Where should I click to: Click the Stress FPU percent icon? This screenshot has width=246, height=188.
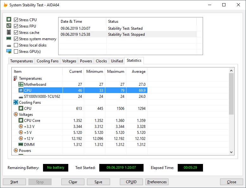9,26
